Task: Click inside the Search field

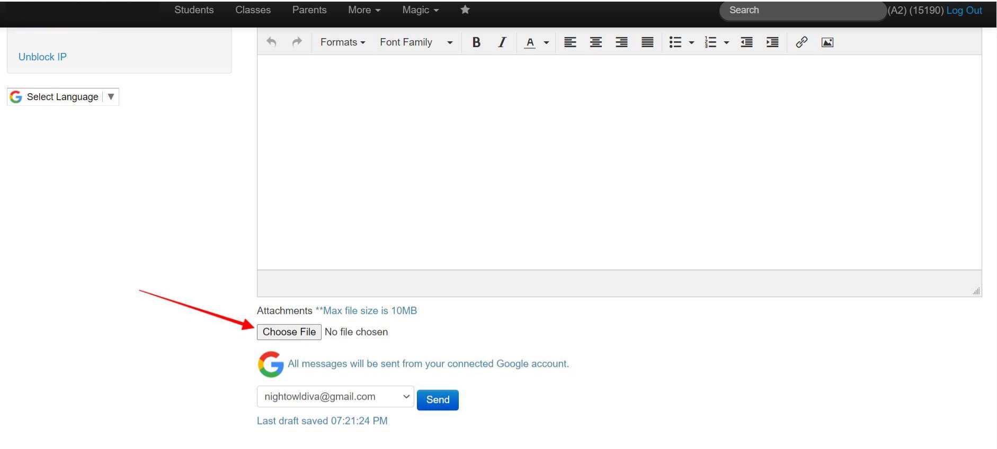Action: pyautogui.click(x=803, y=11)
